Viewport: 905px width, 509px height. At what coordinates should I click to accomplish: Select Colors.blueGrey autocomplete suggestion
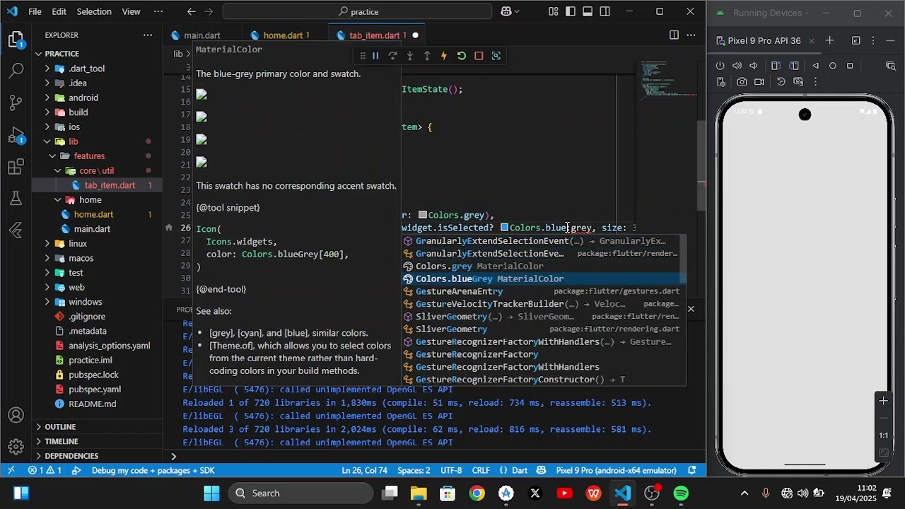click(x=542, y=279)
